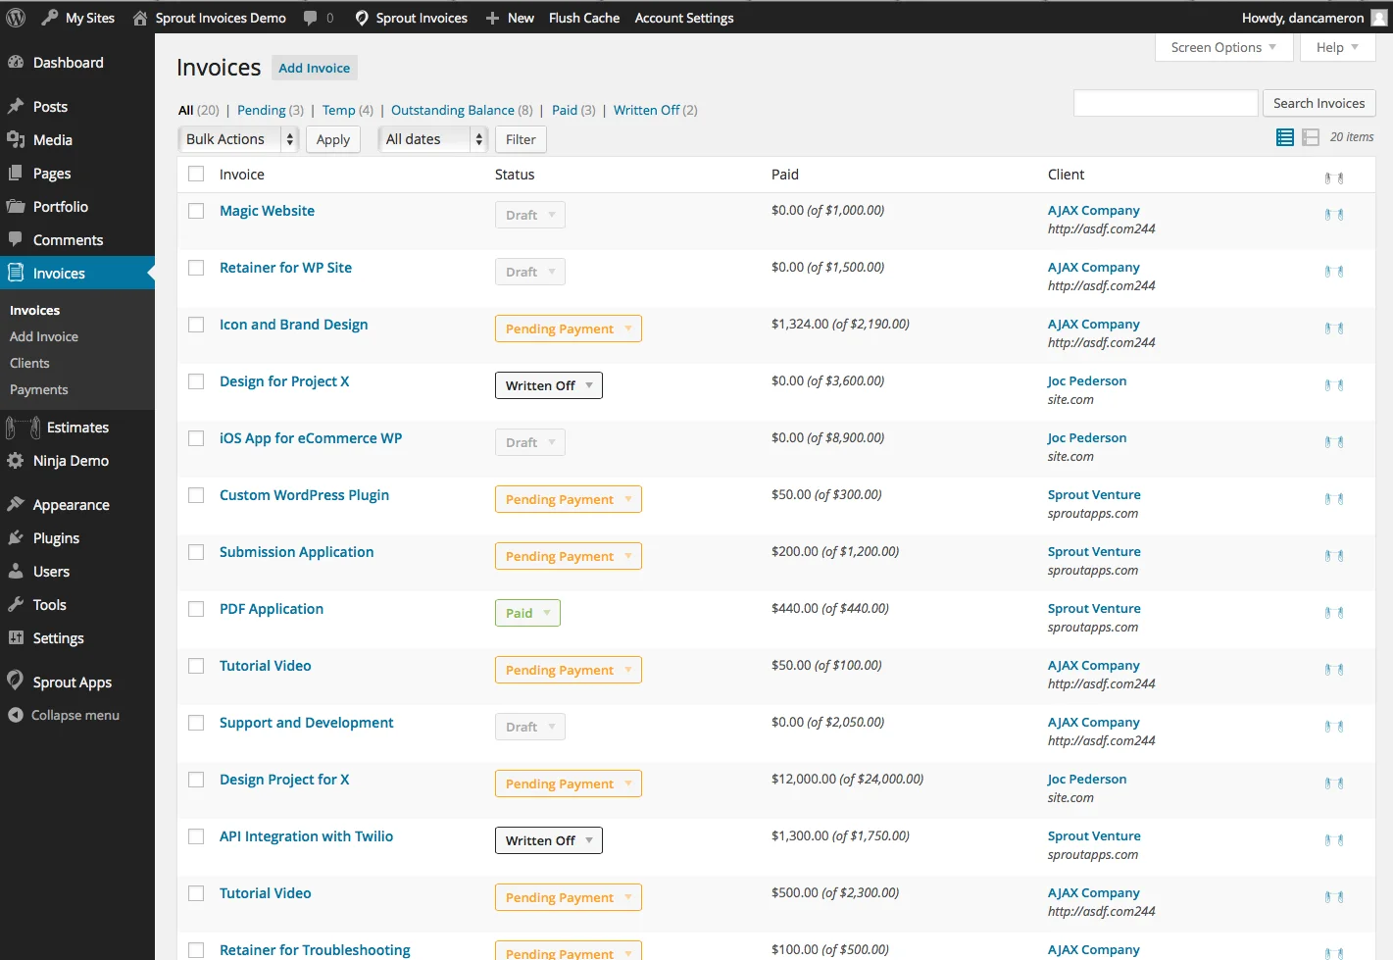The image size is (1393, 960).
Task: Tick the checkbox for PDF Application
Action: pyautogui.click(x=195, y=609)
